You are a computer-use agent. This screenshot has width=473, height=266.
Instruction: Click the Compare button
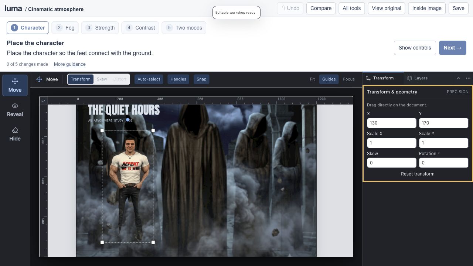click(321, 8)
